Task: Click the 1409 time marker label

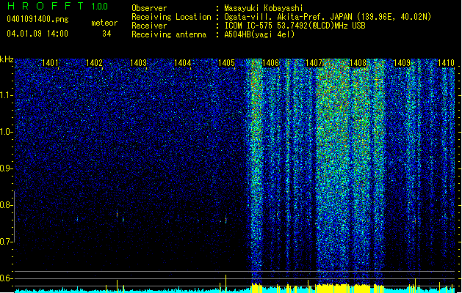Action: click(403, 63)
